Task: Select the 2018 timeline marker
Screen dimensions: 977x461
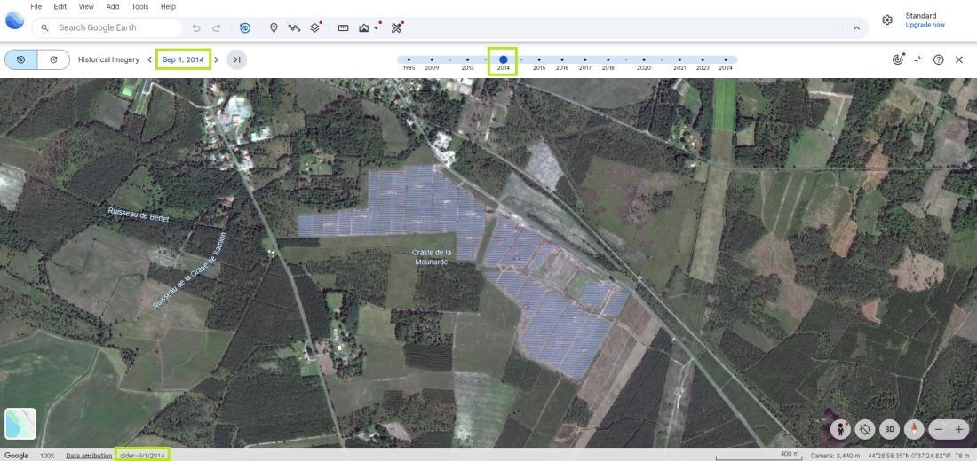Action: point(608,60)
